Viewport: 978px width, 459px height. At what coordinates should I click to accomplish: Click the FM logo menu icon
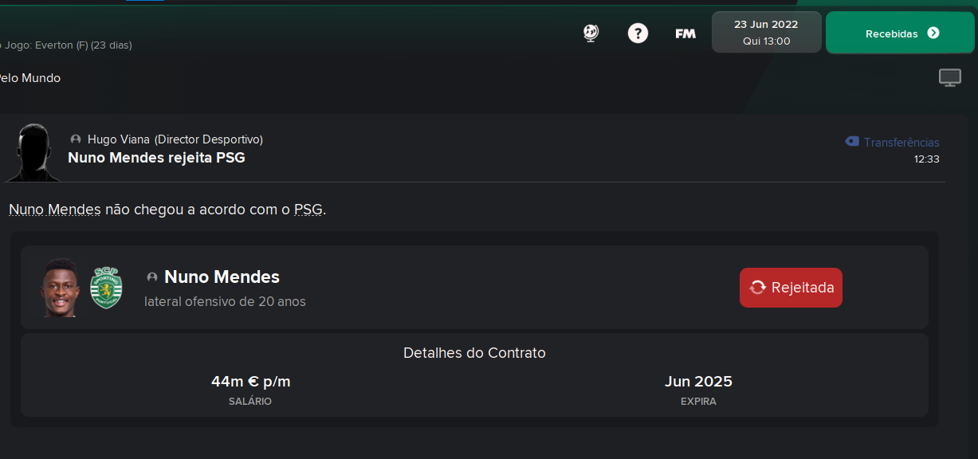685,33
